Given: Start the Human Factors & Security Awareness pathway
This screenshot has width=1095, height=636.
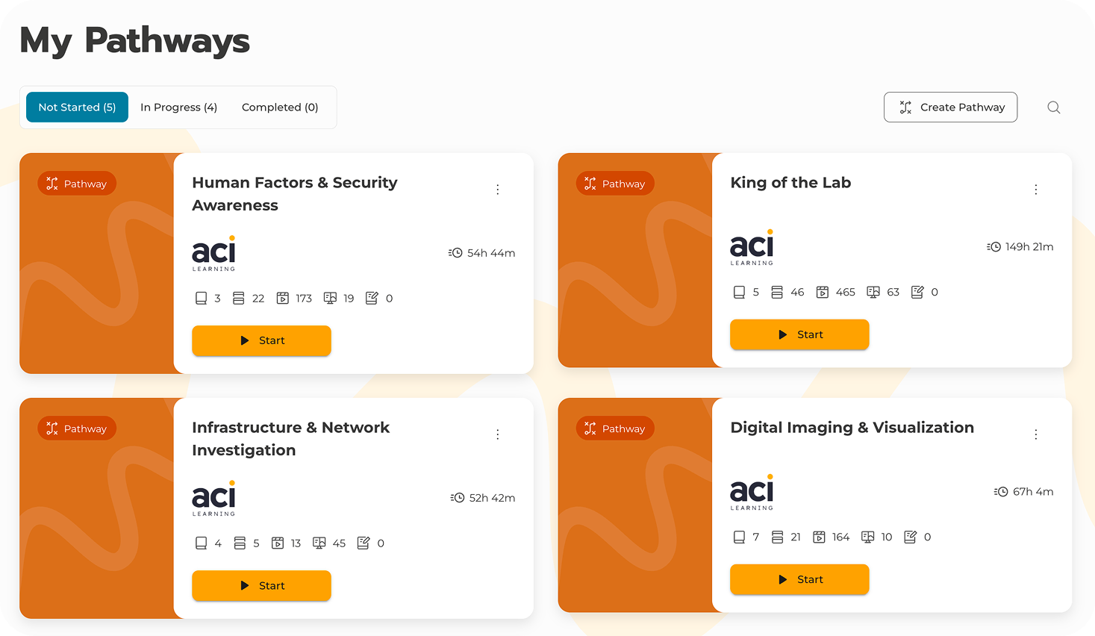Looking at the screenshot, I should (261, 340).
